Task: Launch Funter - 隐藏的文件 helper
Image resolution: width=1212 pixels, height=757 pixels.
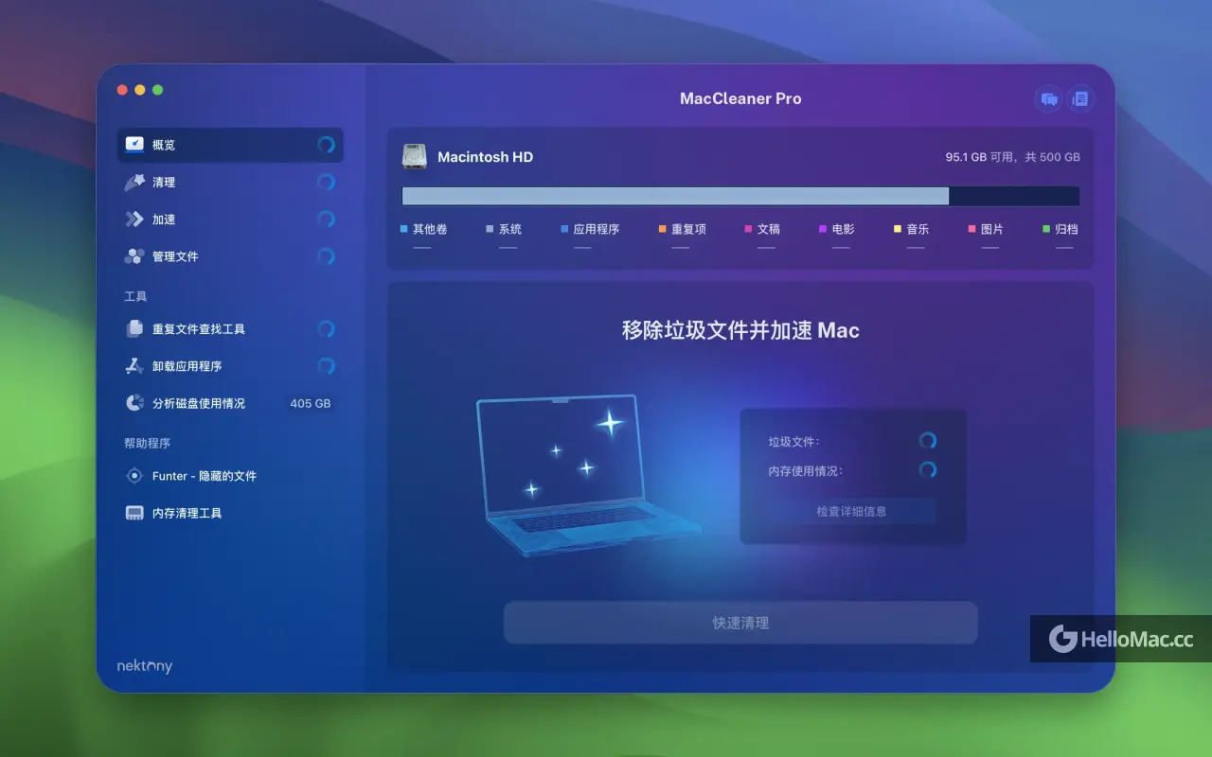Action: pyautogui.click(x=230, y=476)
